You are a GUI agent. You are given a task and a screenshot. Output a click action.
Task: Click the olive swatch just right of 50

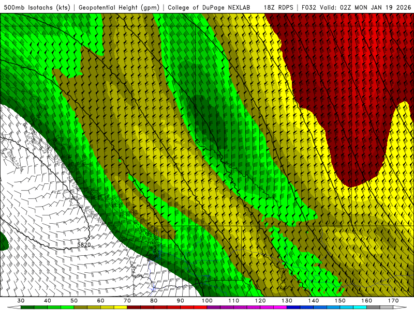[x=81, y=307]
